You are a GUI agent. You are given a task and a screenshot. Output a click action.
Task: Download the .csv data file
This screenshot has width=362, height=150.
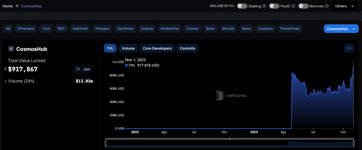click(83, 69)
